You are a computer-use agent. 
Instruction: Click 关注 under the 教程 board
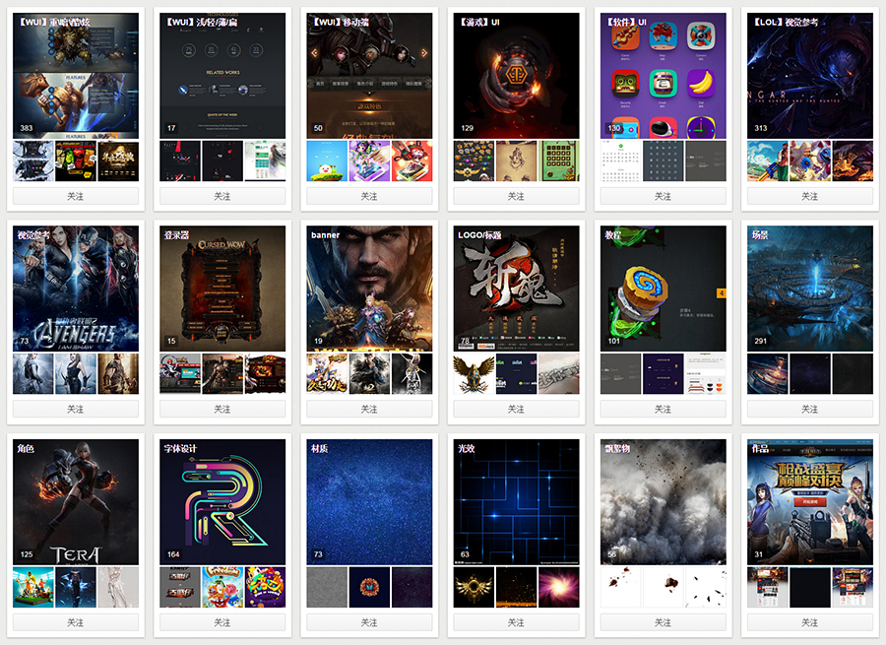pos(663,409)
